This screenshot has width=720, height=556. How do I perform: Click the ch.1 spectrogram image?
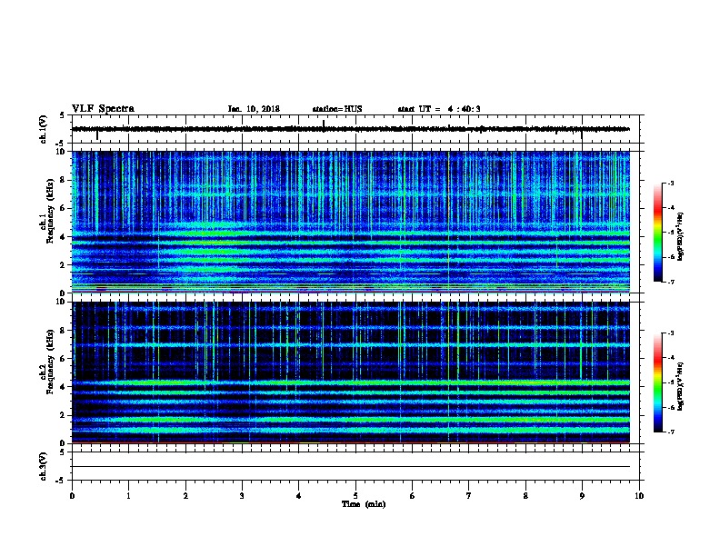(351, 222)
